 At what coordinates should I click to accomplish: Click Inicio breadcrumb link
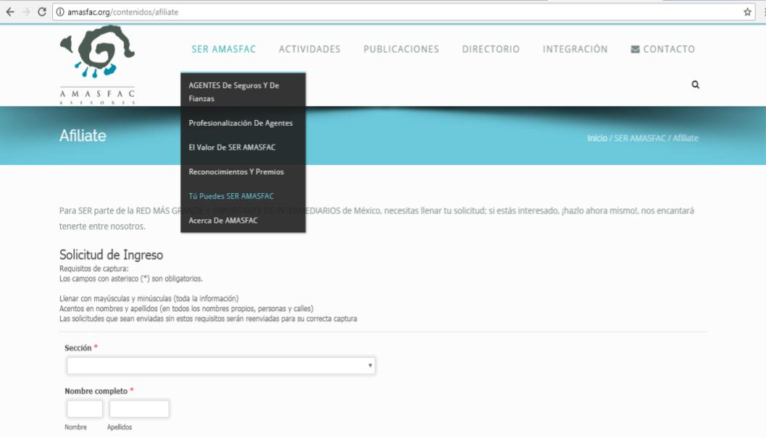[x=597, y=138]
